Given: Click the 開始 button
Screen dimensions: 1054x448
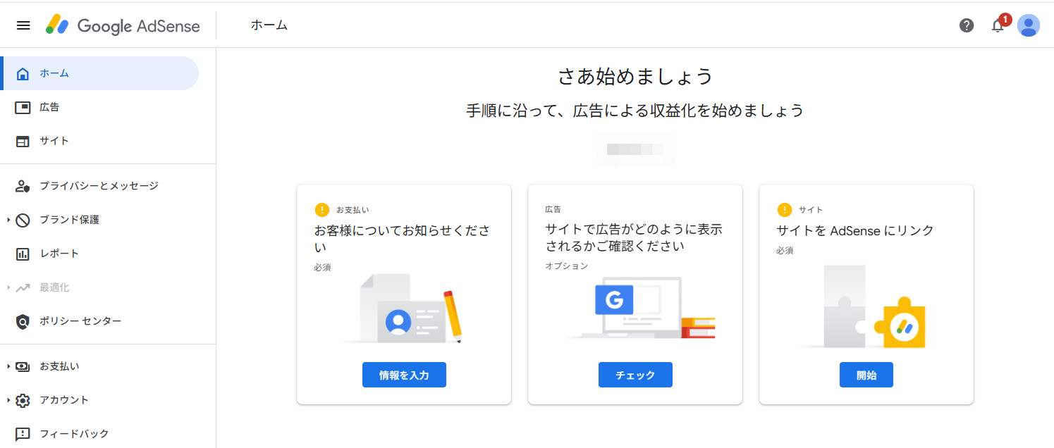Looking at the screenshot, I should (866, 375).
